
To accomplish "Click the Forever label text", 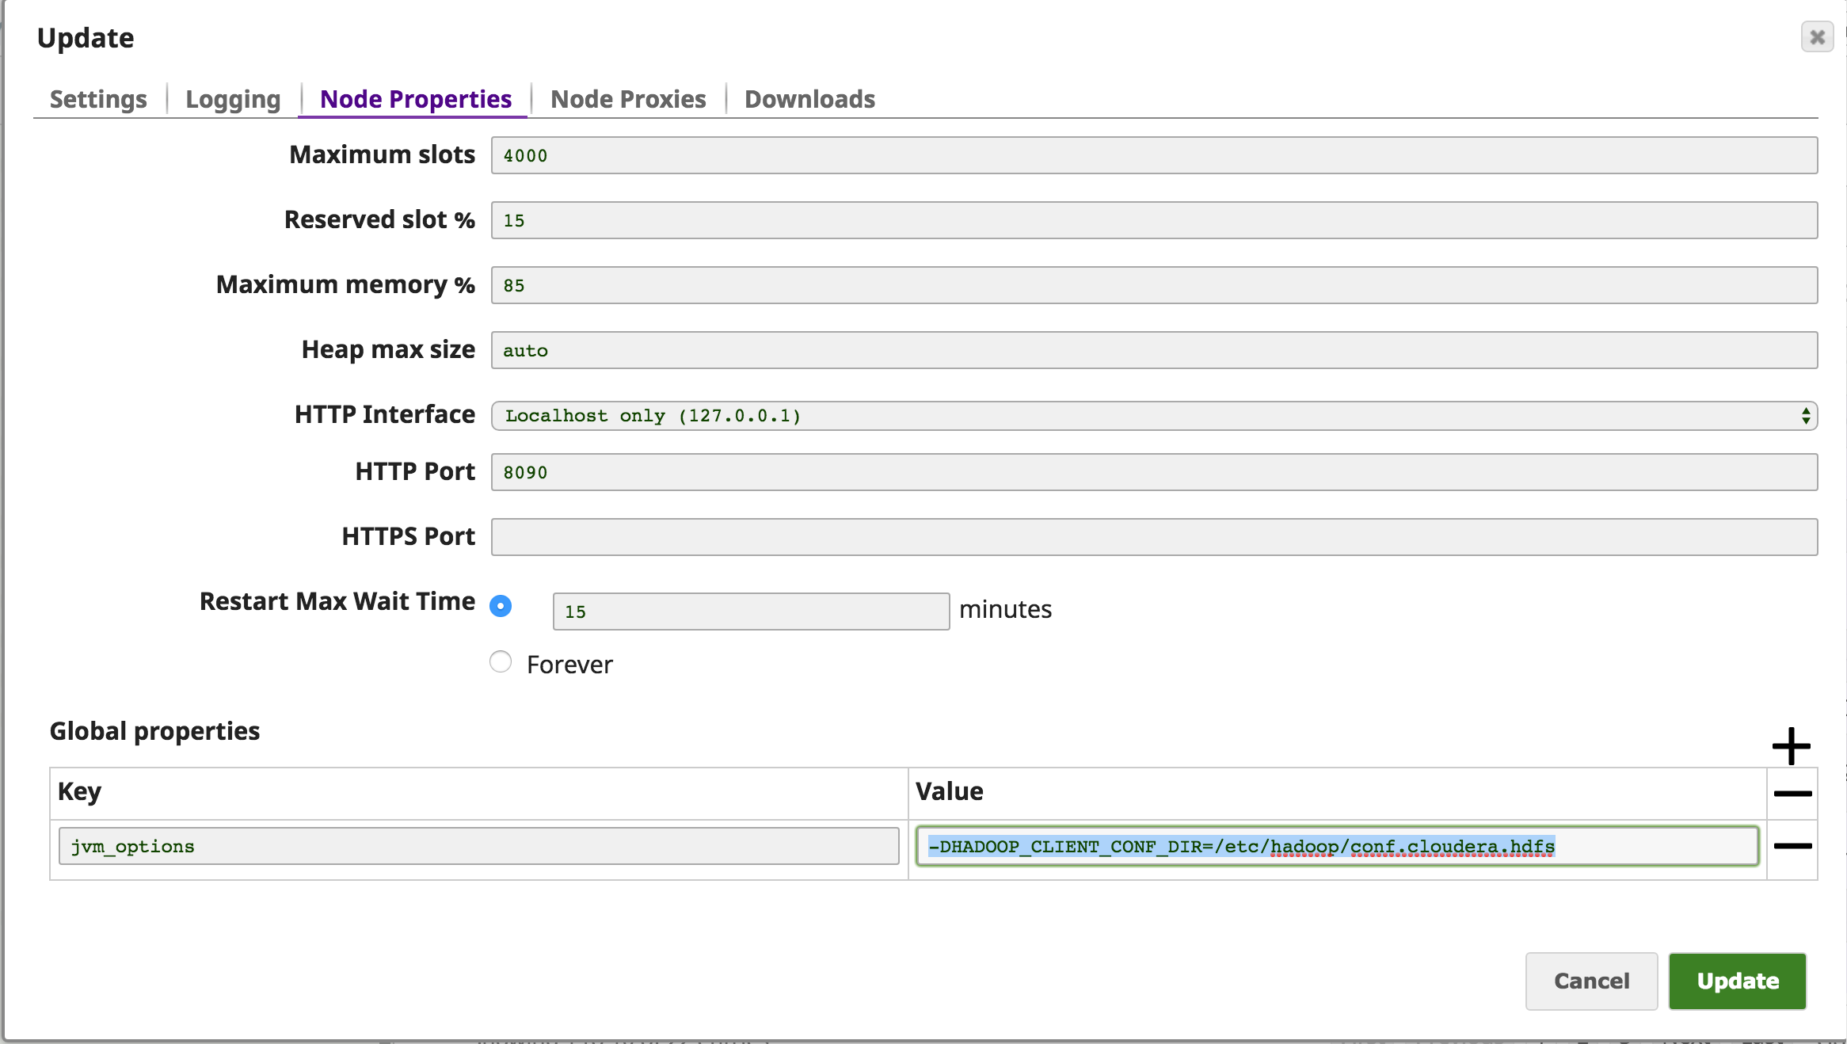I will 569,665.
